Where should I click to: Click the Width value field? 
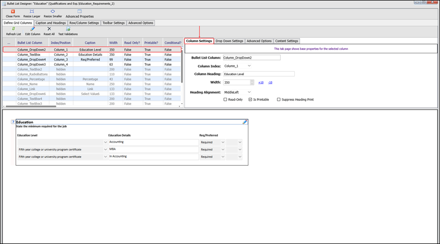tap(237, 82)
